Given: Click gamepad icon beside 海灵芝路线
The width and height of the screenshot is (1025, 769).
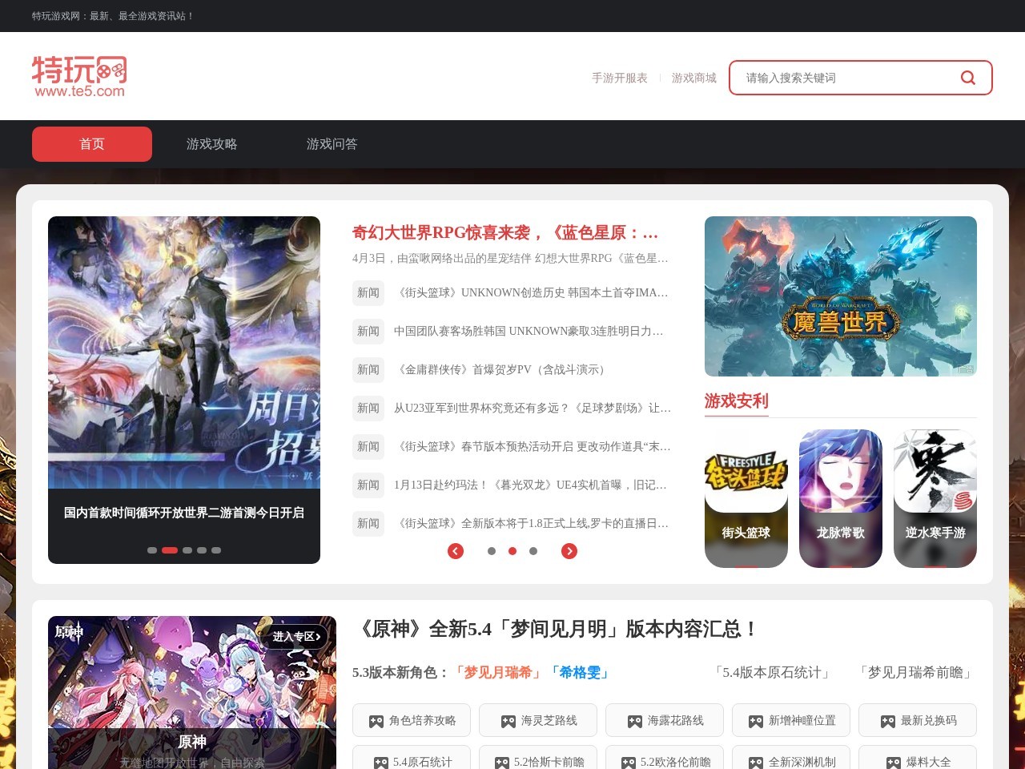Looking at the screenshot, I should tap(508, 722).
